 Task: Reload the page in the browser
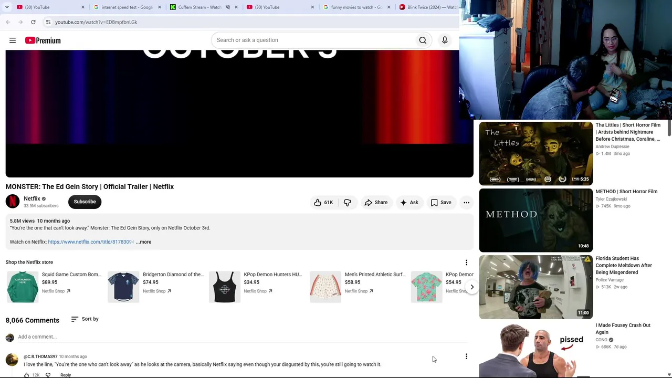(33, 22)
